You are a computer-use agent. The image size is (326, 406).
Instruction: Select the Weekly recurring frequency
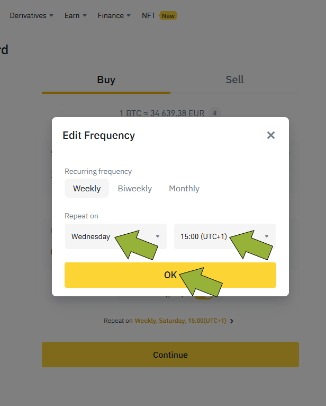(x=87, y=188)
